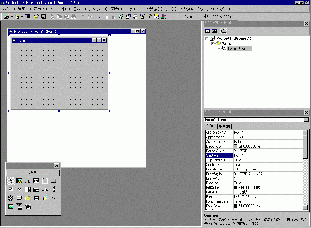Pick the DriveListBox control in the toolbox

(19, 198)
